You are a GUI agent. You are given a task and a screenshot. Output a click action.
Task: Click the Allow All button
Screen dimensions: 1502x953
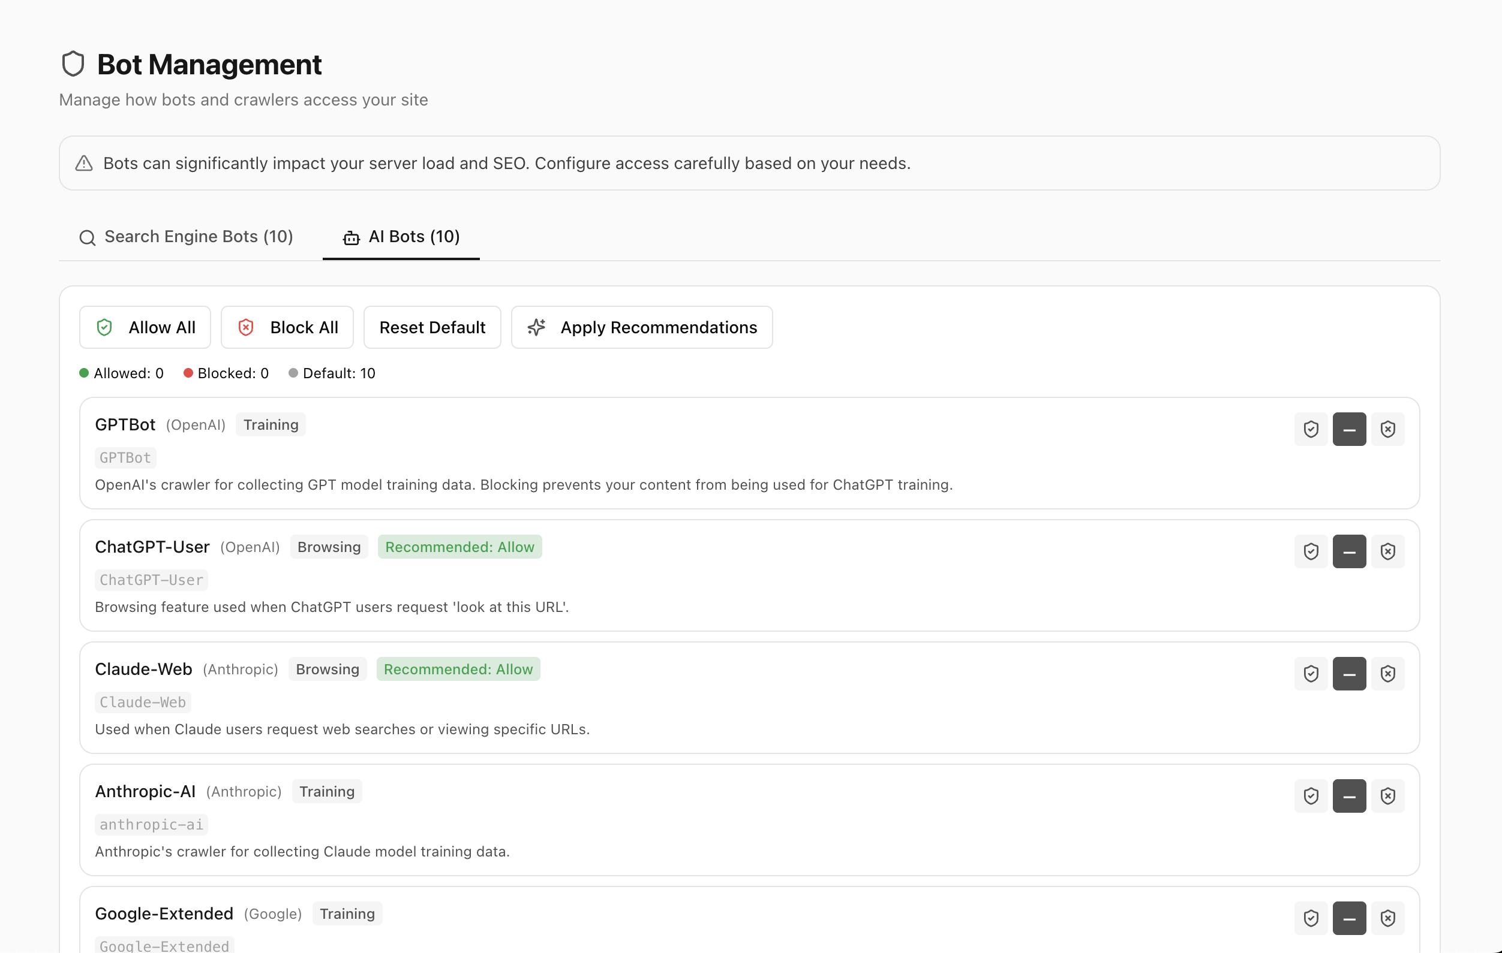click(145, 327)
